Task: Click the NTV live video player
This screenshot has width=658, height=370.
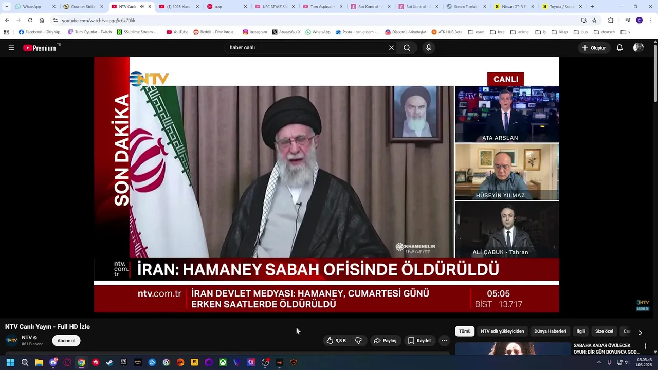Action: [x=326, y=184]
